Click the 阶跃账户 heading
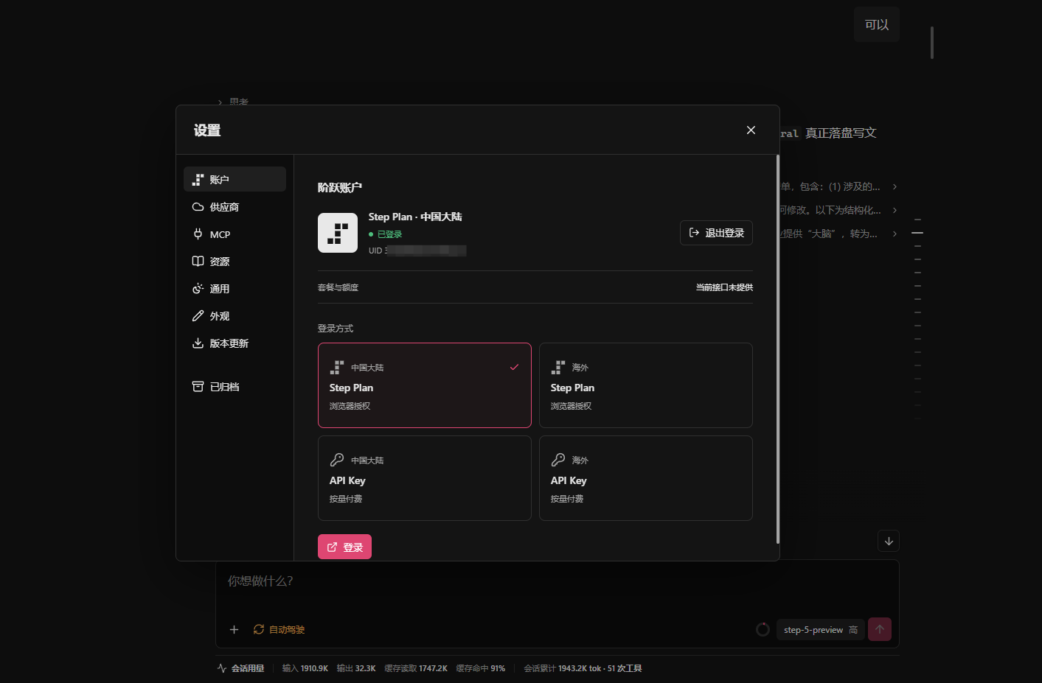The height and width of the screenshot is (683, 1042). pos(340,187)
